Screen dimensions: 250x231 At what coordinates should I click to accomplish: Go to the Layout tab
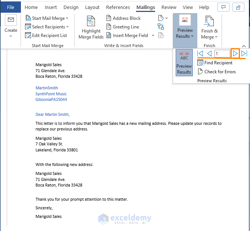92,7
